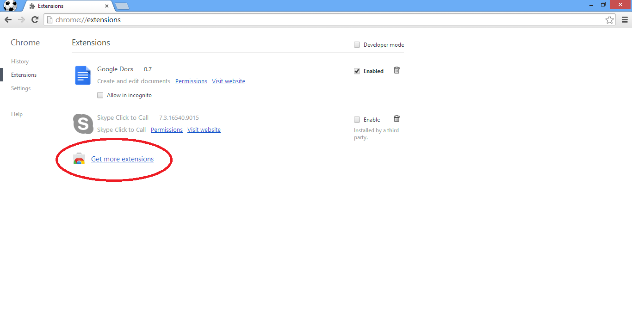Toggle Developer mode checkbox
632x333 pixels.
[x=357, y=45]
